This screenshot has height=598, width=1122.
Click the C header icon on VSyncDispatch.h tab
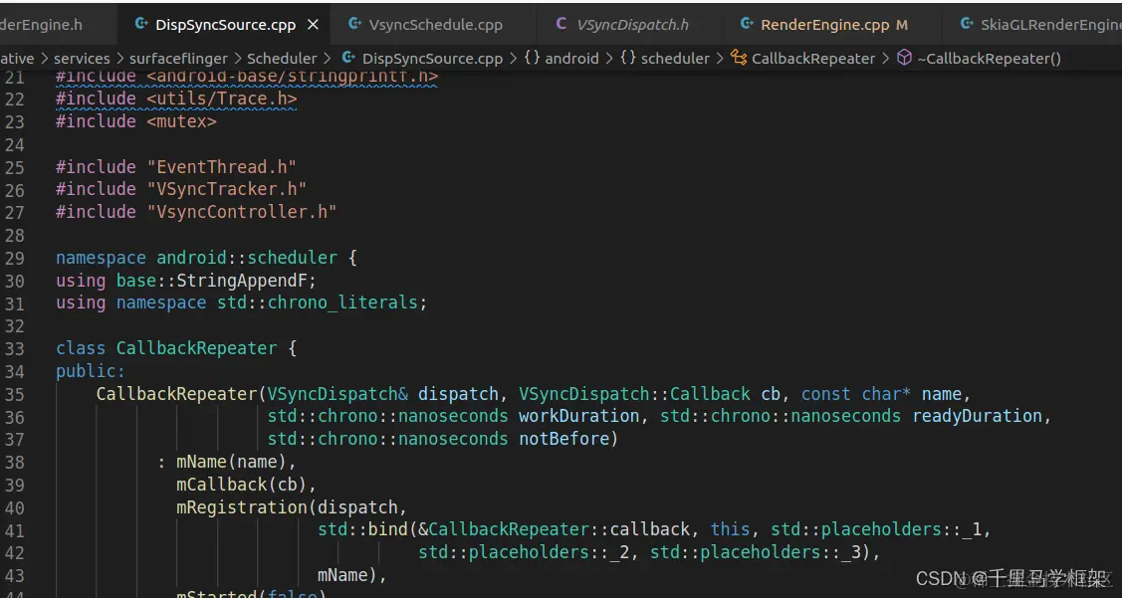point(561,24)
